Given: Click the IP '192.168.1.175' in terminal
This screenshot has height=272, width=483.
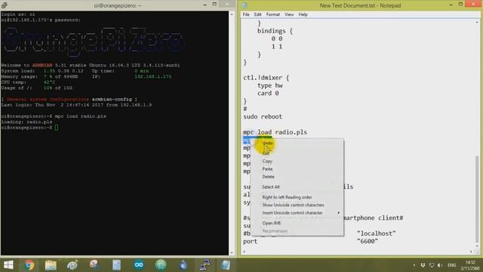Looking at the screenshot, I should pyautogui.click(x=152, y=76).
